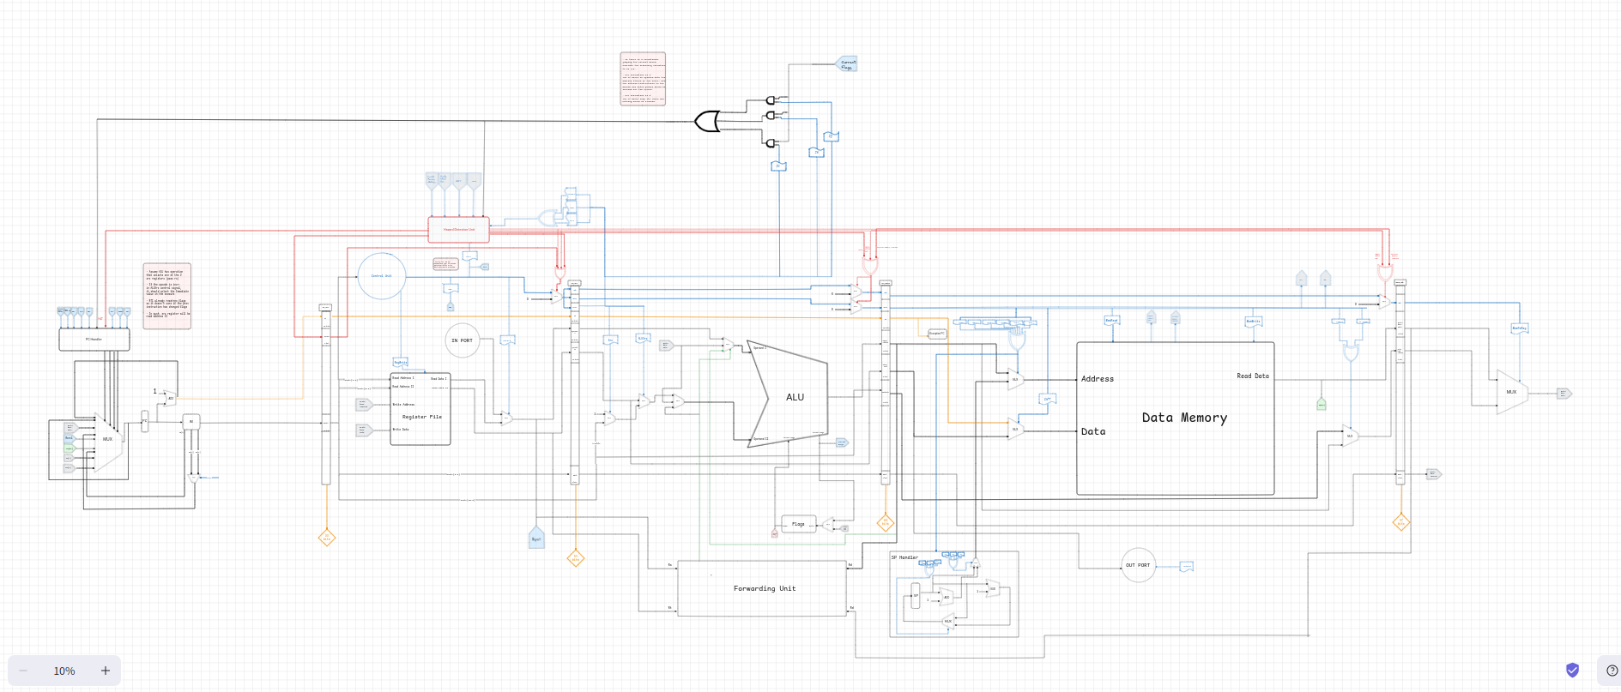Reset zoom via the 10% label
Image resolution: width=1621 pixels, height=692 pixels.
[64, 671]
